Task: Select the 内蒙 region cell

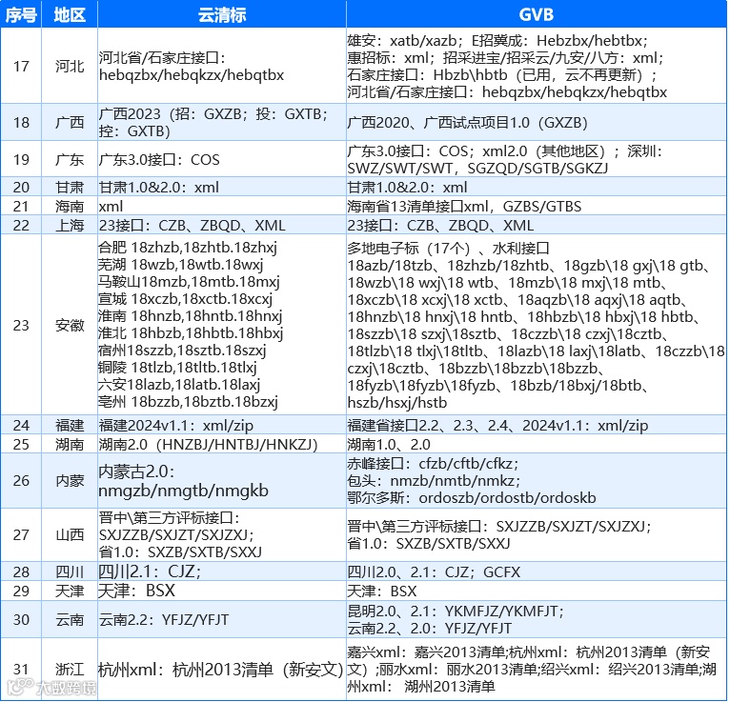Action: coord(70,481)
